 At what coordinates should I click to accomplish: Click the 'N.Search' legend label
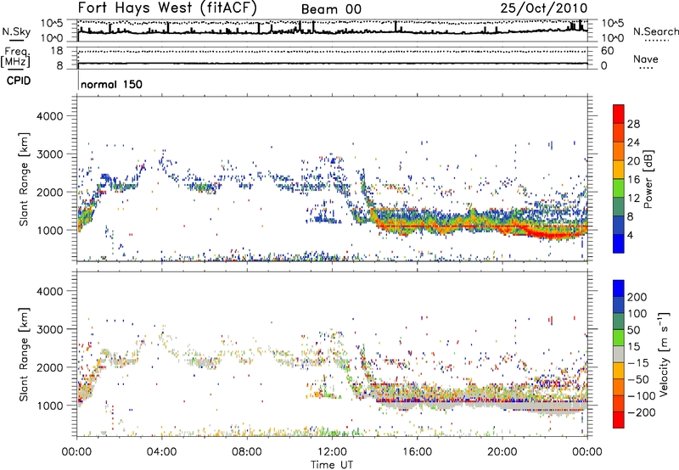(655, 31)
